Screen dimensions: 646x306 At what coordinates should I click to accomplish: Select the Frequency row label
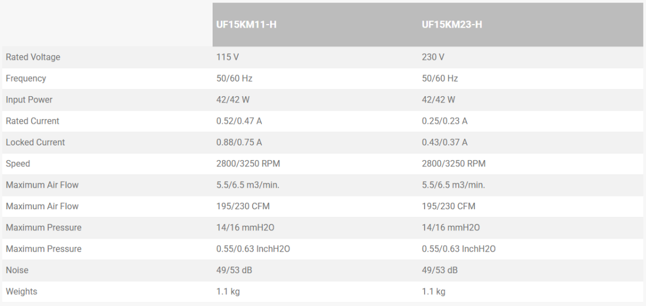pyautogui.click(x=26, y=79)
